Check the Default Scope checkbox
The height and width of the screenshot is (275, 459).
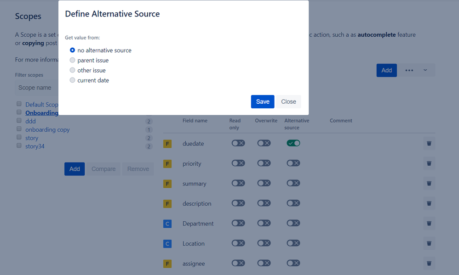click(x=19, y=104)
